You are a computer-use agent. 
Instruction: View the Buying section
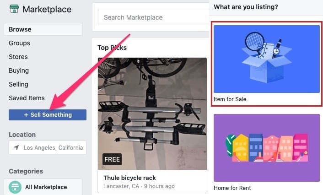[19, 70]
